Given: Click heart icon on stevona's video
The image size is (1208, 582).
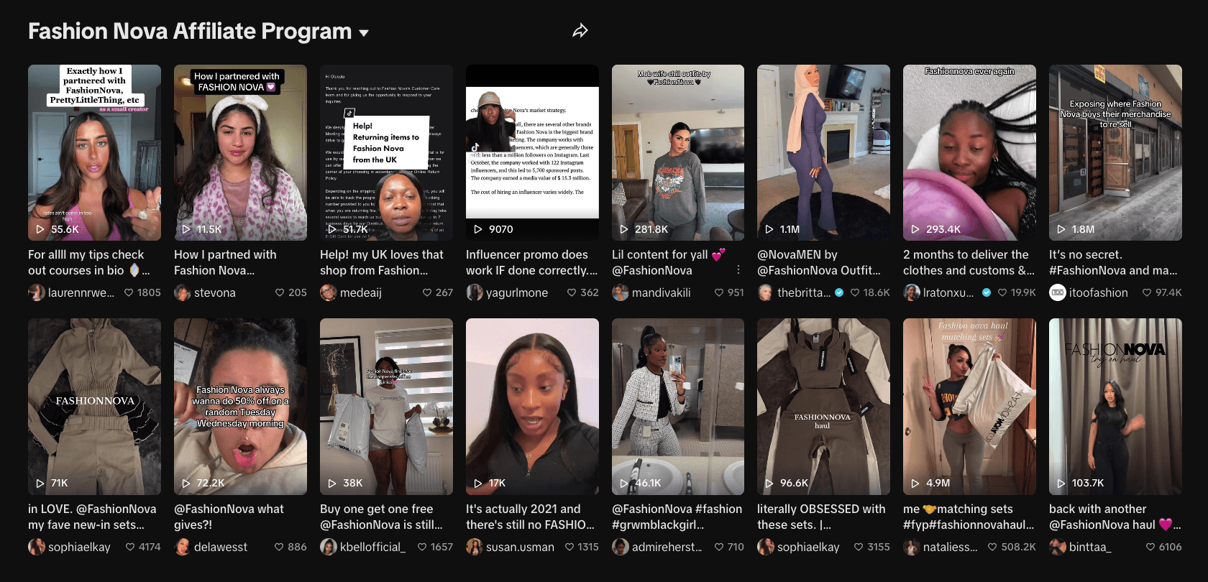Looking at the screenshot, I should tap(279, 292).
